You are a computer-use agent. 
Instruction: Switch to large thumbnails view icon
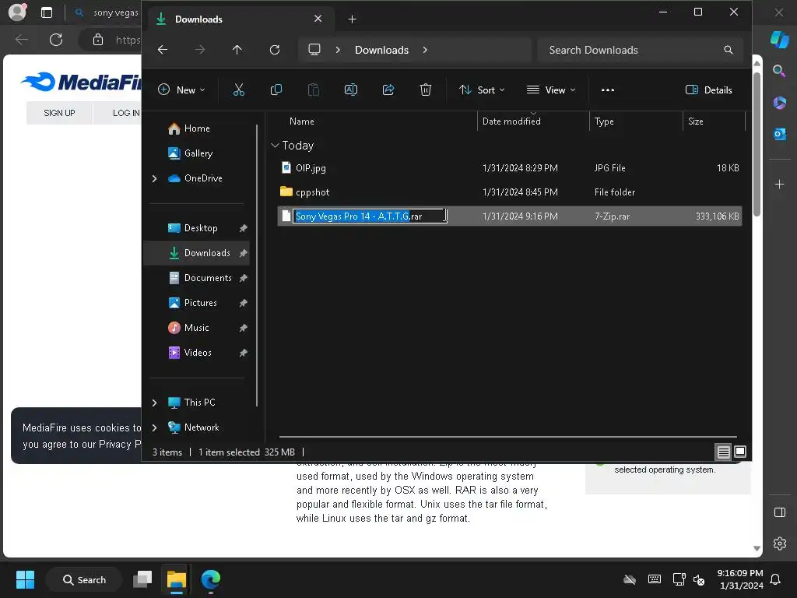(x=740, y=452)
